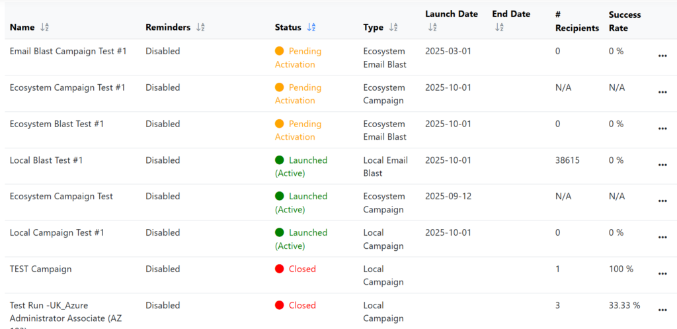Click green Launched status of Local Blast Test #1
The height and width of the screenshot is (329, 677).
301,166
